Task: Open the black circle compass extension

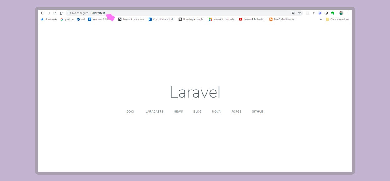Action: coord(326,13)
